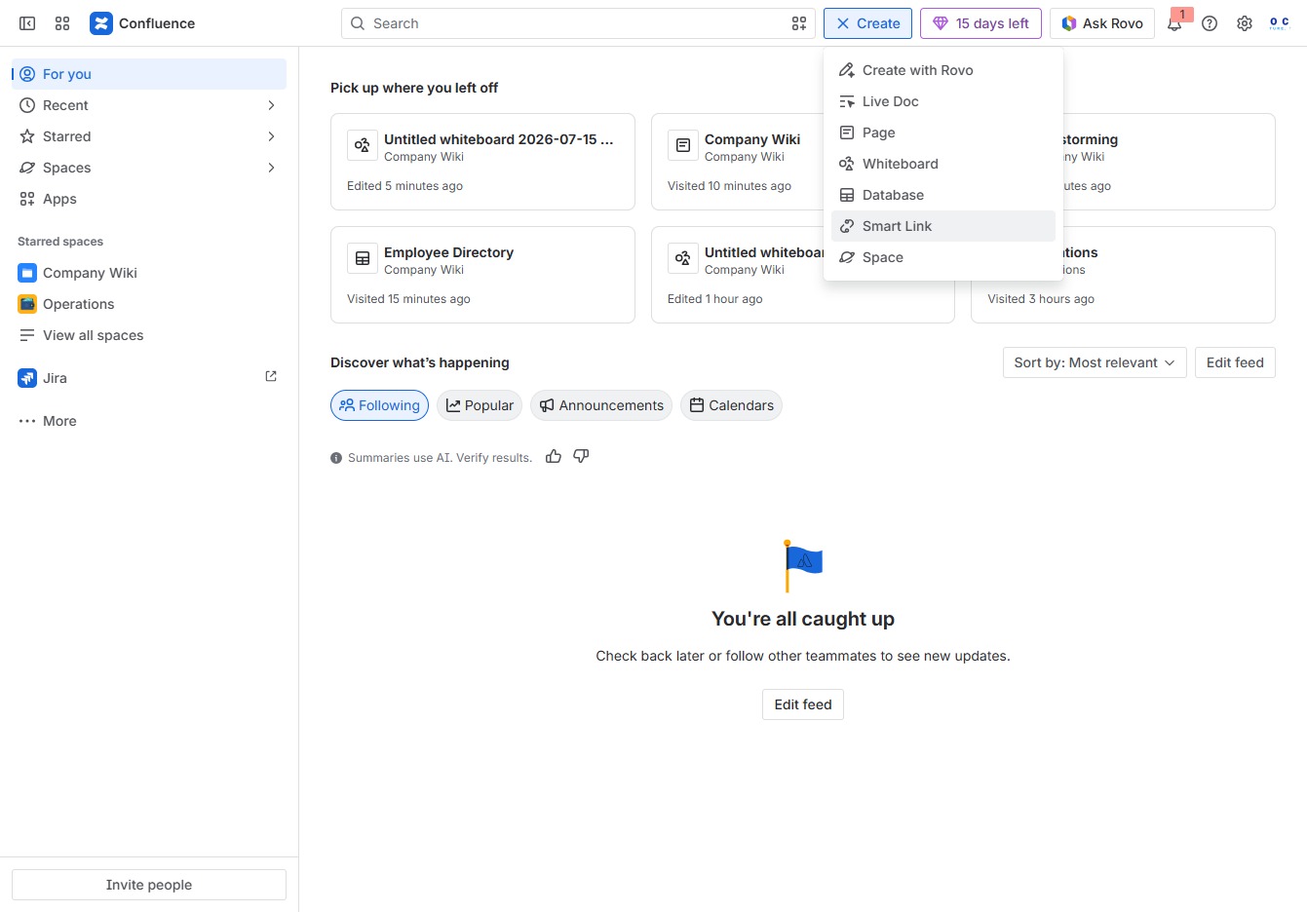Screen dimensions: 1307x912
Task: Select Create with Rovo from the menu
Action: click(943, 70)
